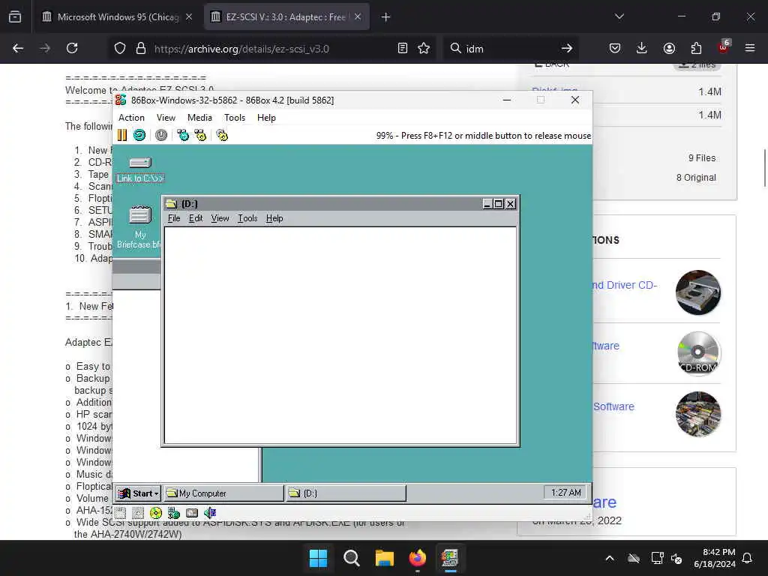
Task: Click the 86Box hard reset icon
Action: pyautogui.click(x=139, y=135)
